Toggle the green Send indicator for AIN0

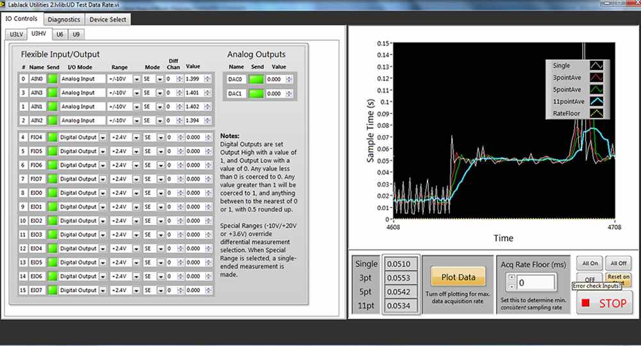click(52, 79)
